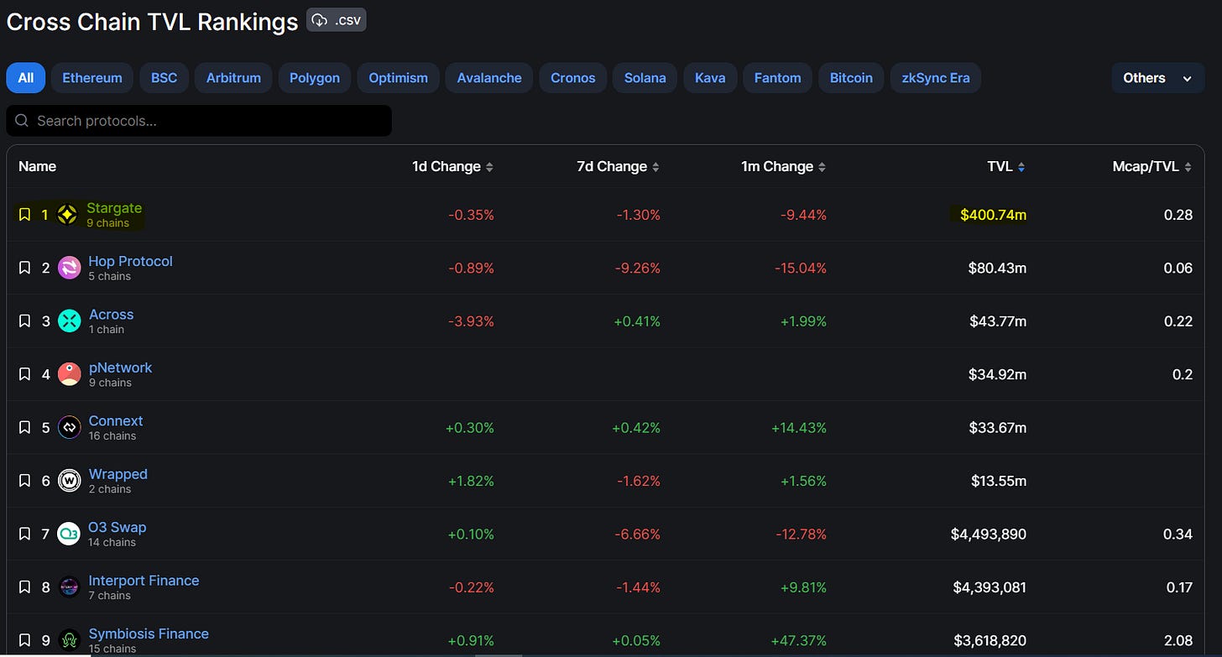This screenshot has width=1222, height=657.
Task: Click the O3 Swap logo icon
Action: pos(69,534)
